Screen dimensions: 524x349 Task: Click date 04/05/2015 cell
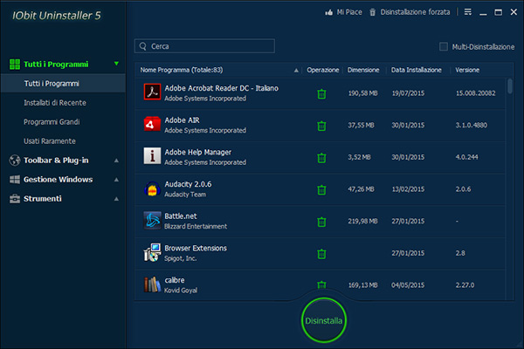coord(408,285)
